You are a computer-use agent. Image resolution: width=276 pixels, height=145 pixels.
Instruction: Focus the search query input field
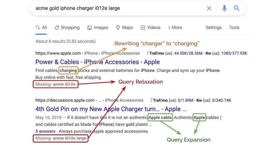(x=120, y=8)
